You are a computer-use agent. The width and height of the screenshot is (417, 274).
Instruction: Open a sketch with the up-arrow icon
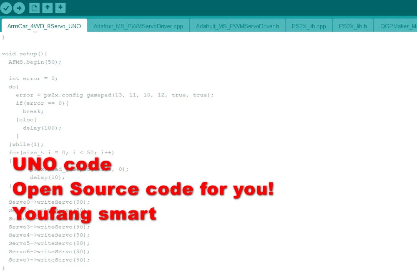coord(48,8)
